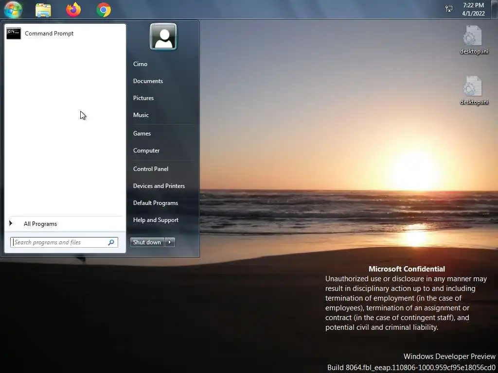498x373 pixels.
Task: Expand All Programs list
Action: 65,224
